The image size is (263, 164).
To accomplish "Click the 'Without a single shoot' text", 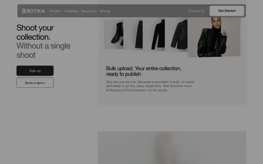I will [x=43, y=51].
